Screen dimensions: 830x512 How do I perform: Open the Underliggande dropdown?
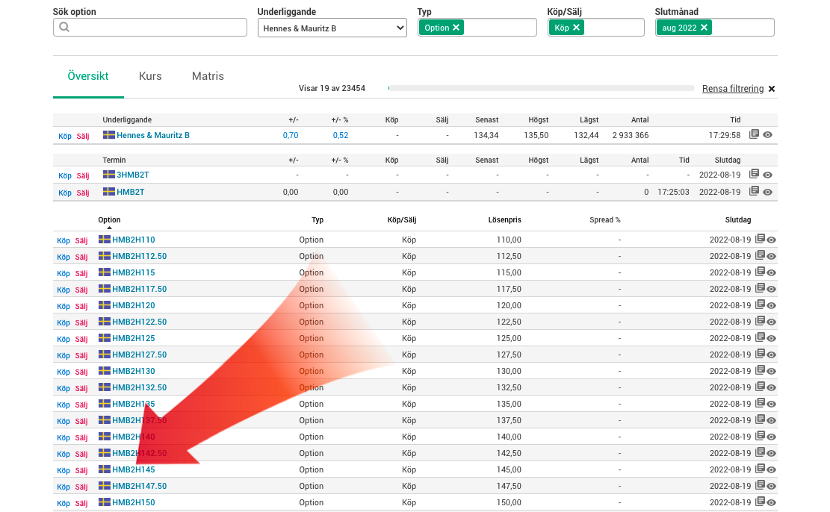pyautogui.click(x=332, y=28)
